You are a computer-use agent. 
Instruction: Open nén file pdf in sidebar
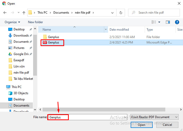point(19,73)
